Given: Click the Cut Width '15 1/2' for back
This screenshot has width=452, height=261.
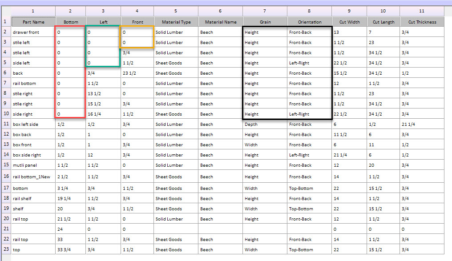Looking at the screenshot, I should 349,73.
